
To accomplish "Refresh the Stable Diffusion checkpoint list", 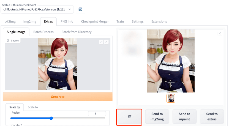I will click(x=80, y=9).
